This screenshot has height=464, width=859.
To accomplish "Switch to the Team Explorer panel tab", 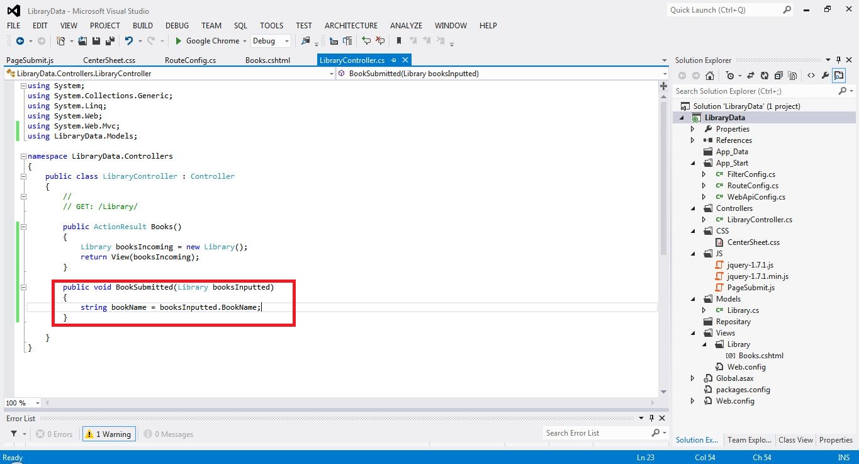I will tap(749, 440).
